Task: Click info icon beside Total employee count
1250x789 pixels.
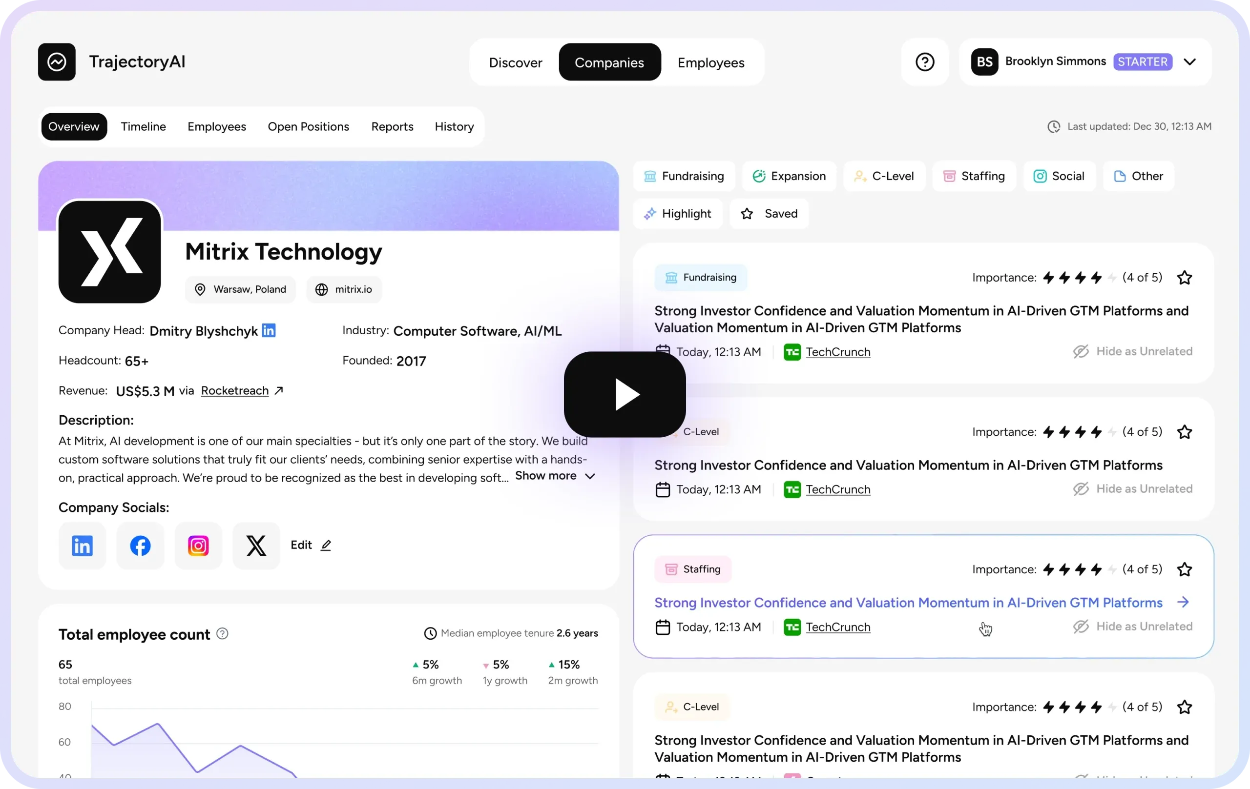Action: pos(222,633)
